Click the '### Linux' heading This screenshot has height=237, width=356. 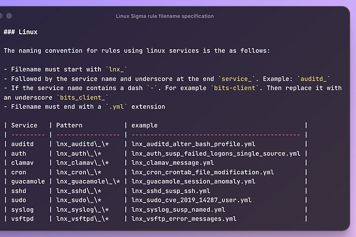point(20,32)
